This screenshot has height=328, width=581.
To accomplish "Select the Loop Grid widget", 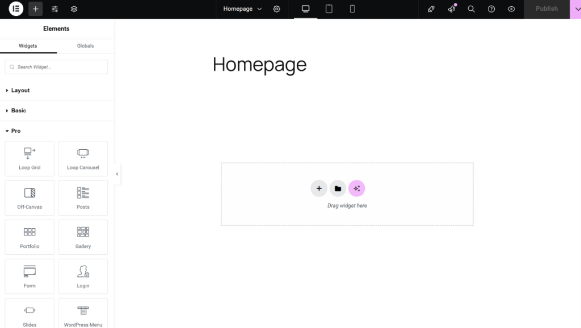I will pyautogui.click(x=30, y=159).
